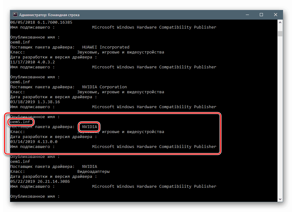Click the highlighted oem5.inf filename
The height and width of the screenshot is (212, 293).
click(20, 122)
